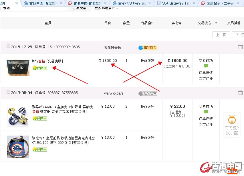
Task: Click trash icon for the 2013-08-04 order
Action: tap(240, 93)
